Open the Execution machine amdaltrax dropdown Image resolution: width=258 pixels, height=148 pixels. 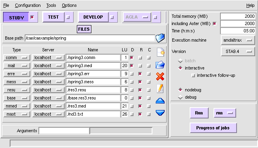(x=238, y=40)
